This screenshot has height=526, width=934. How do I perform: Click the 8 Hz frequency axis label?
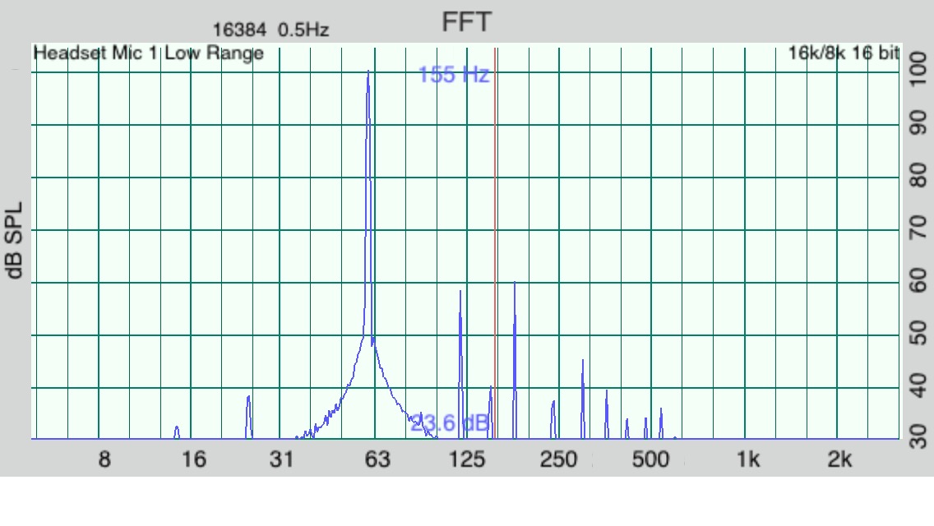[x=104, y=459]
